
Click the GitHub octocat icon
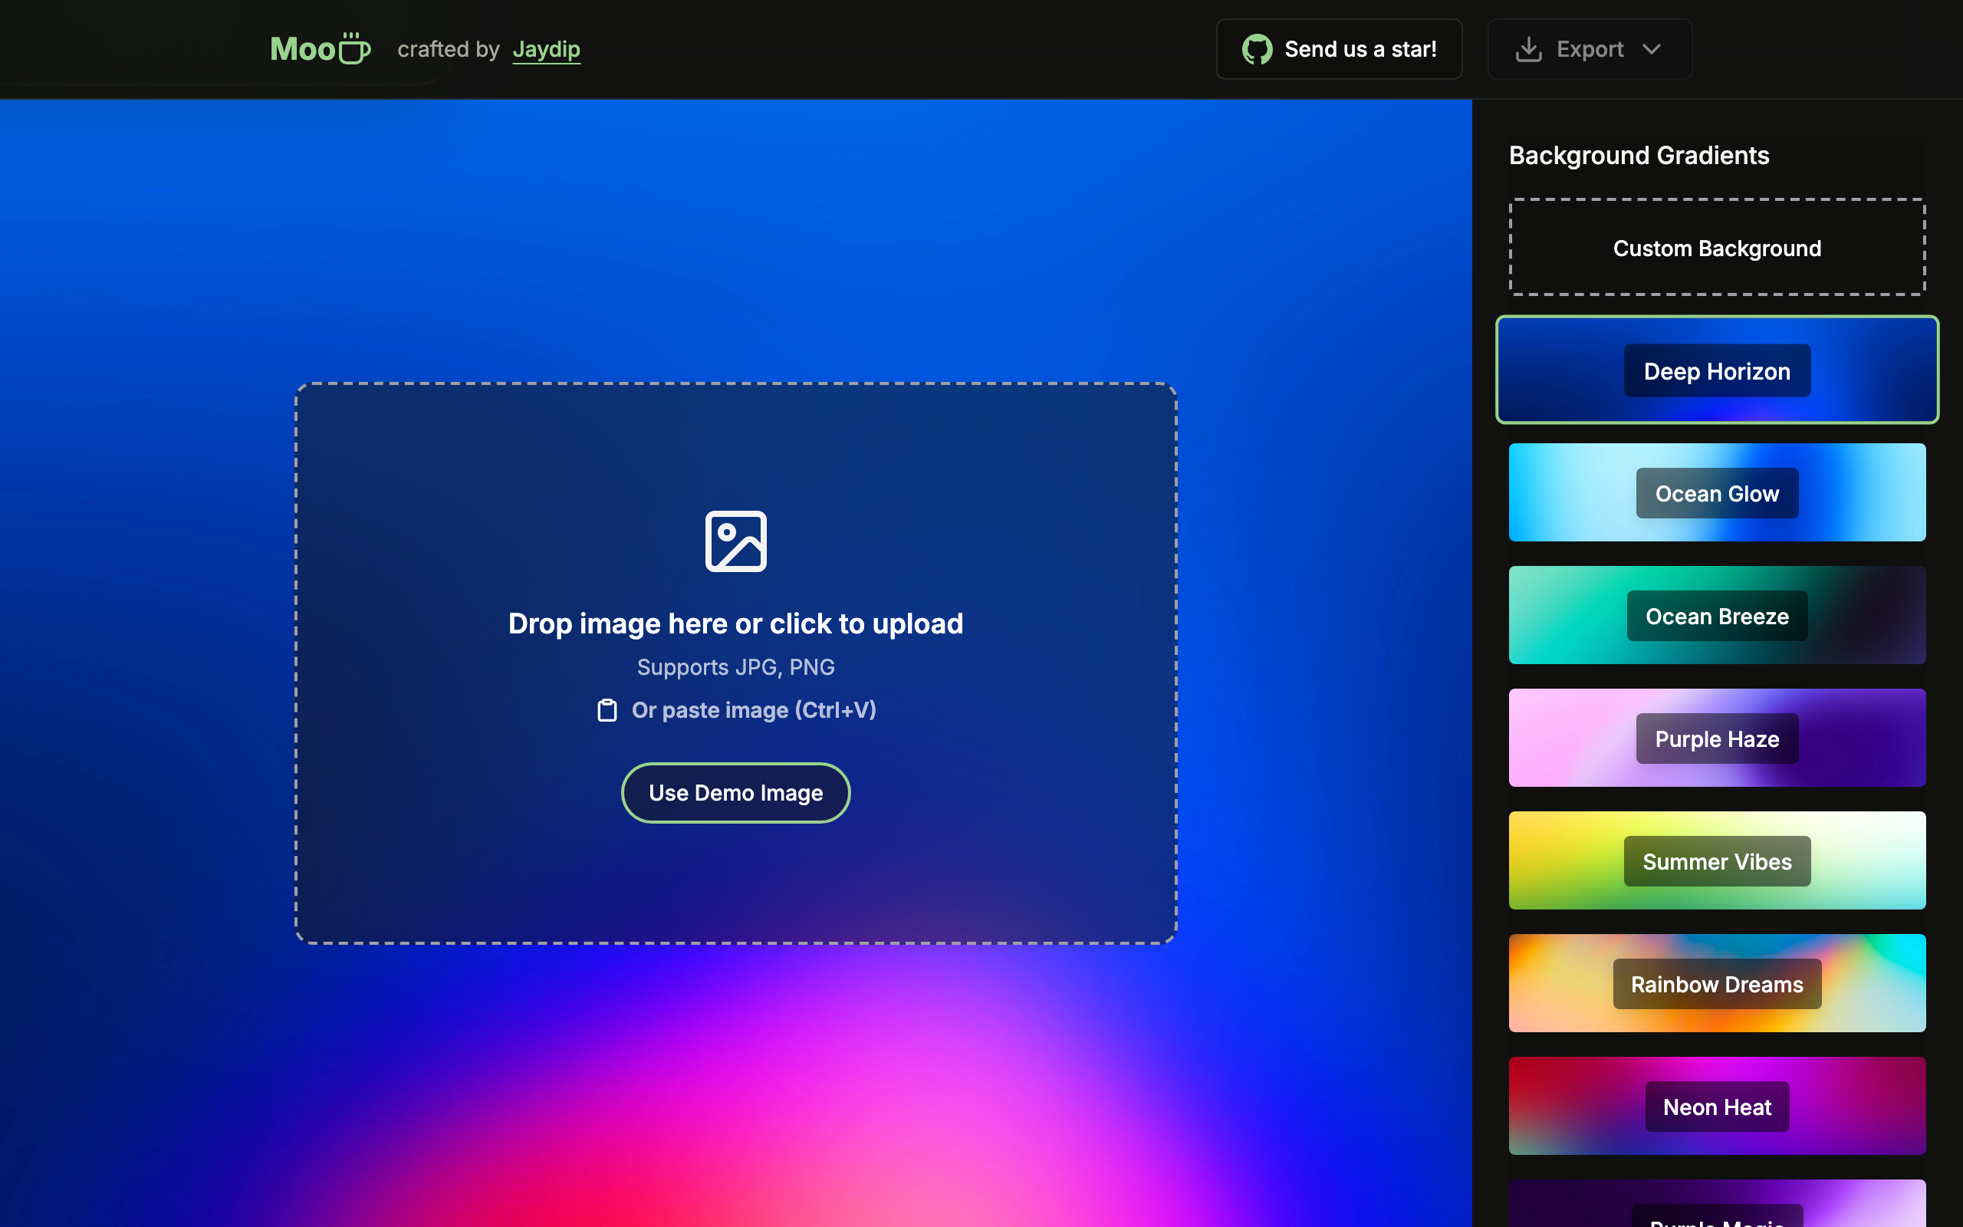click(x=1257, y=50)
